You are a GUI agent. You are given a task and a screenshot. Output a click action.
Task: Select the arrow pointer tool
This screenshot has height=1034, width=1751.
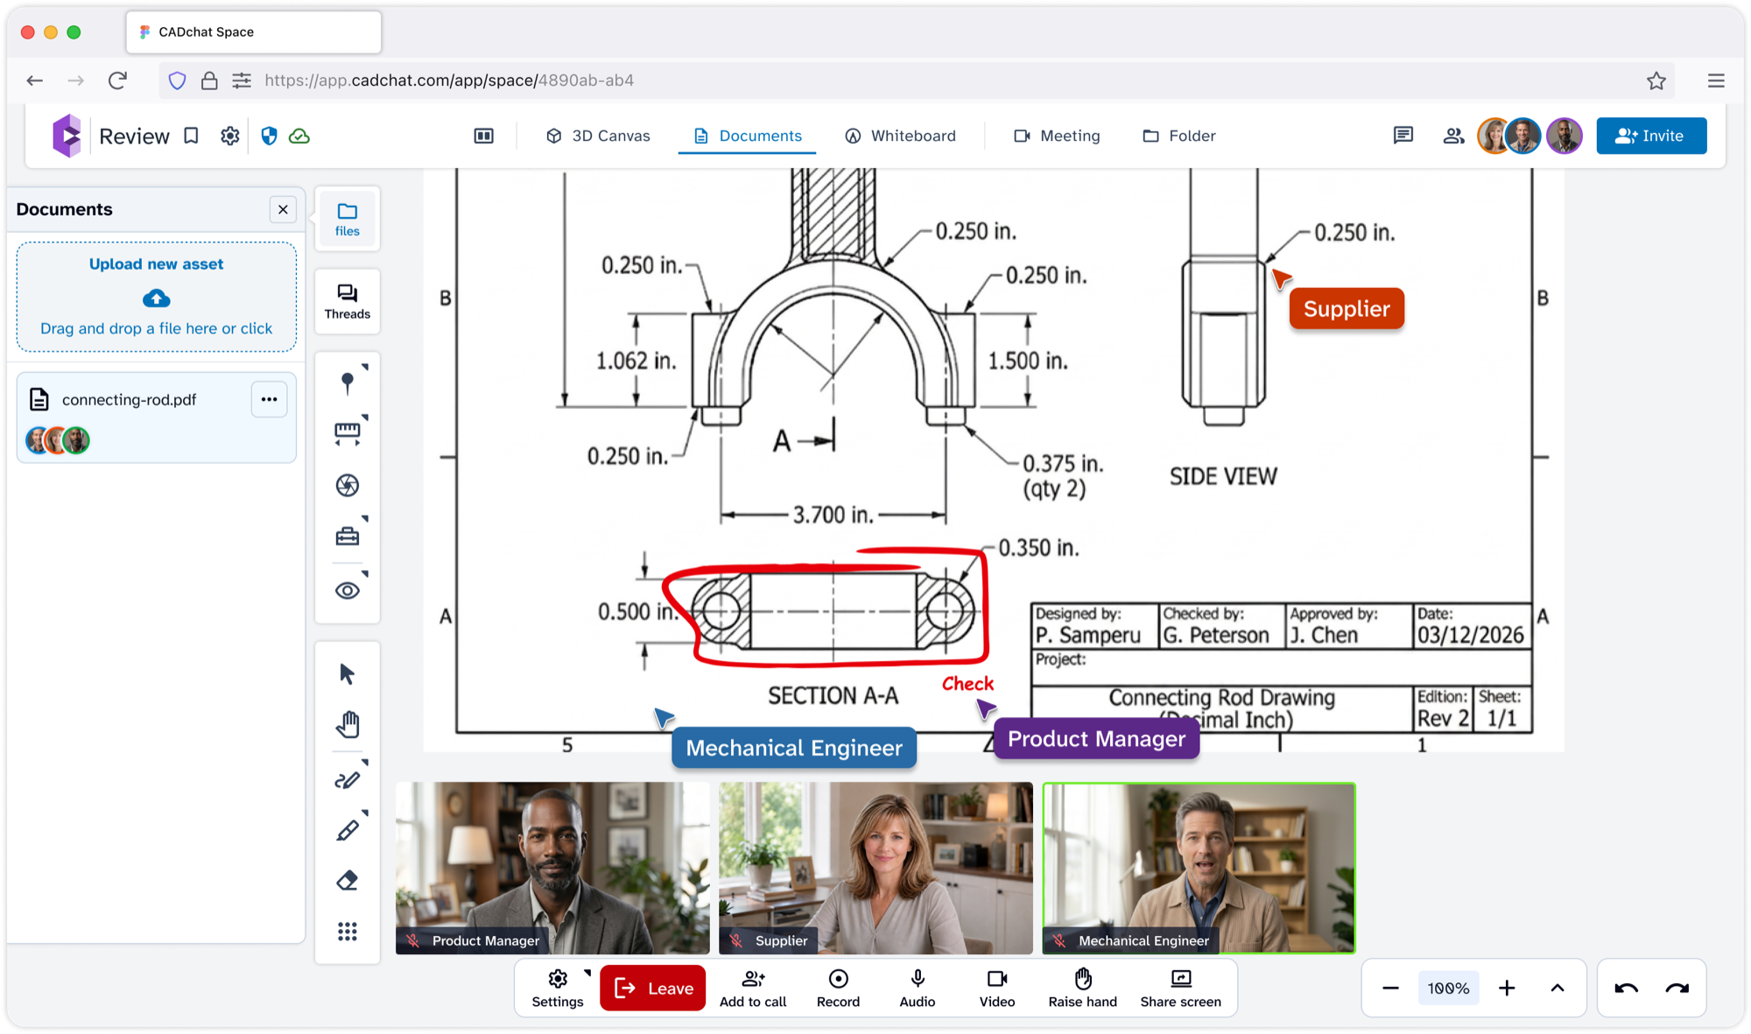[348, 673]
